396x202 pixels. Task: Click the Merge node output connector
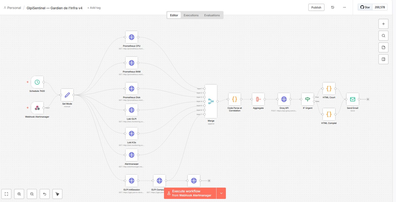(x=217, y=101)
